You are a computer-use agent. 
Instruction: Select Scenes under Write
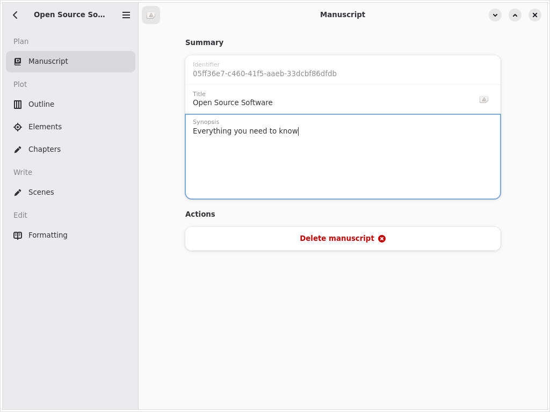point(70,193)
